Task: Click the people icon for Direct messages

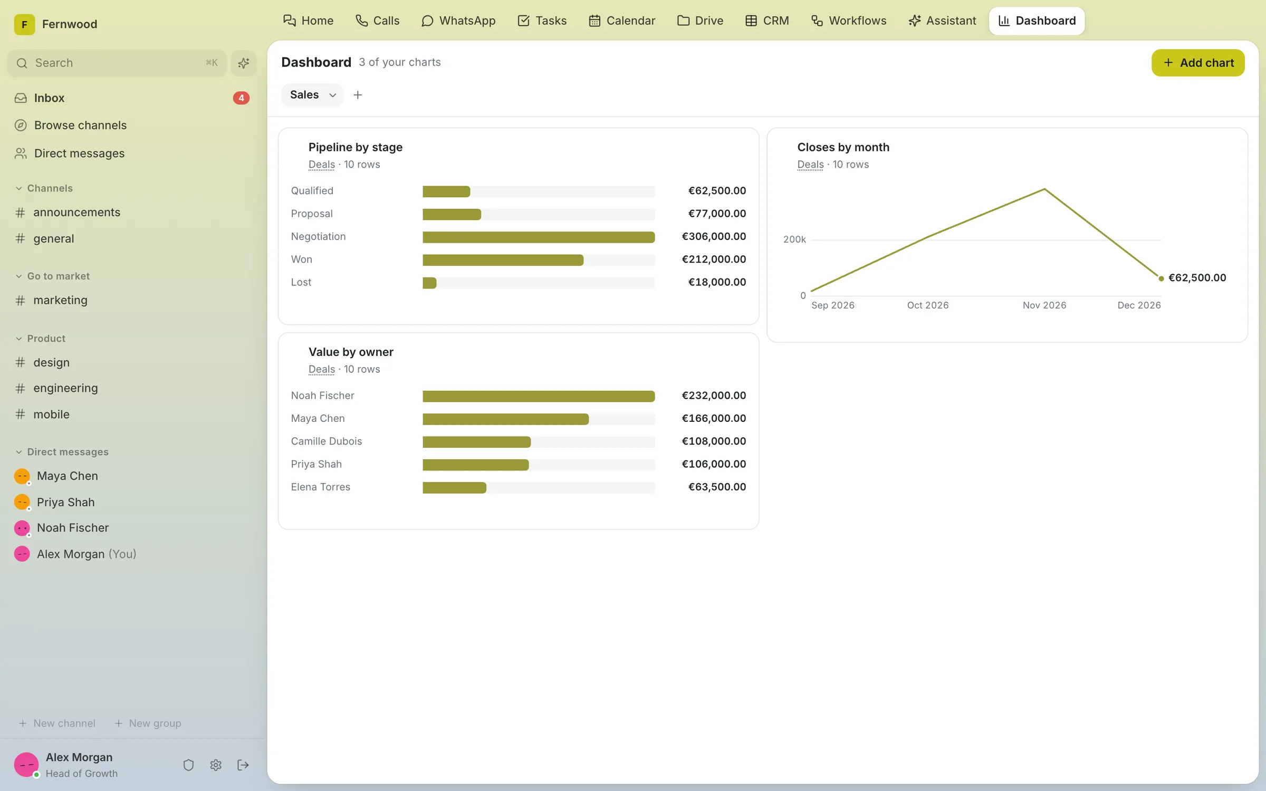Action: pos(21,153)
